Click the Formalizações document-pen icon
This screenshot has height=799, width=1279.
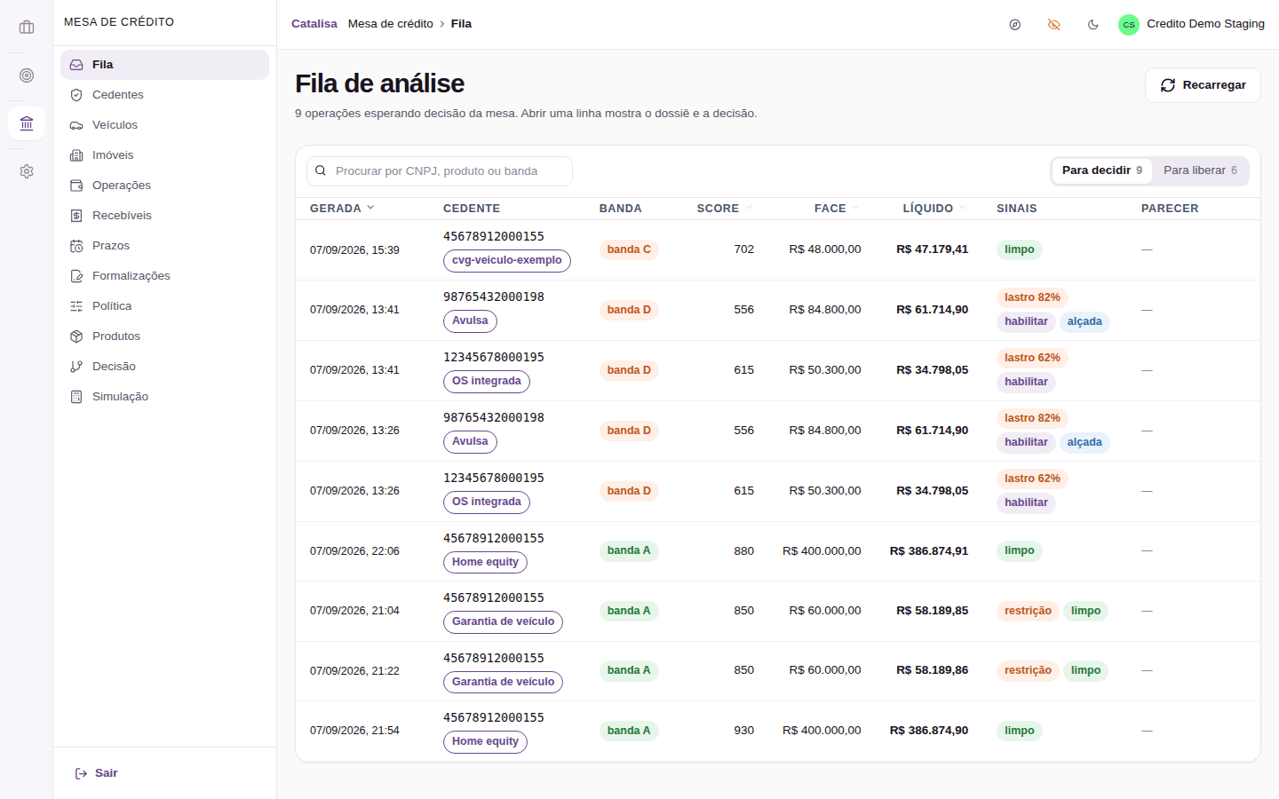76,276
